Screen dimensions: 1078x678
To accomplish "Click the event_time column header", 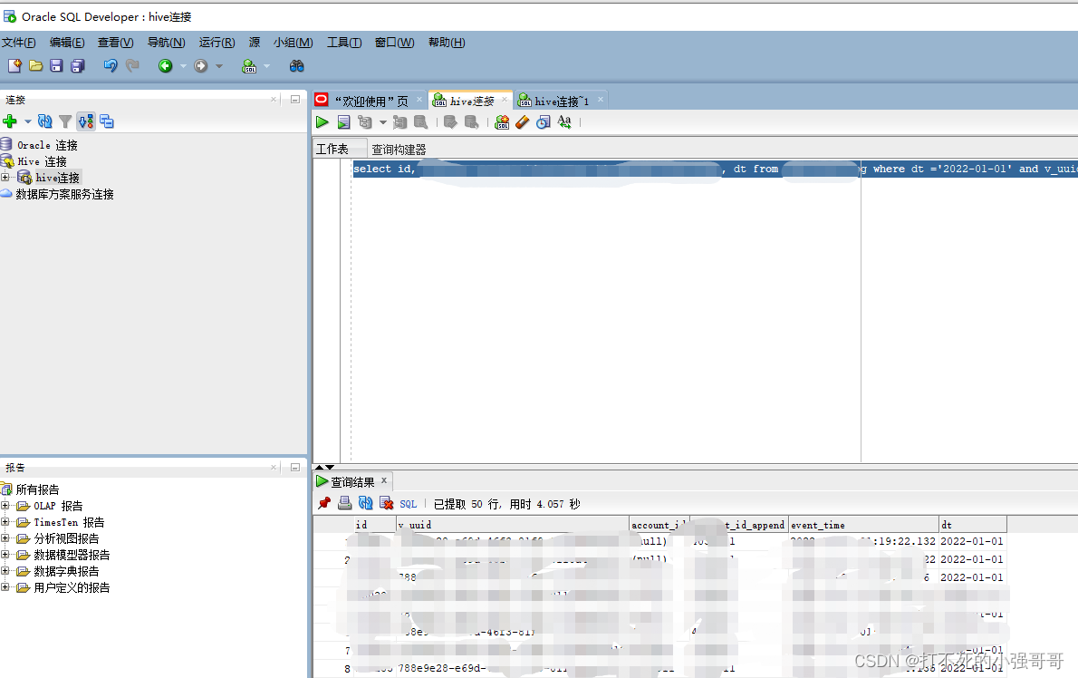I will (x=862, y=525).
